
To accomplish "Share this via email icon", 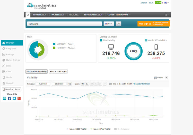I will [x=5, y=98].
